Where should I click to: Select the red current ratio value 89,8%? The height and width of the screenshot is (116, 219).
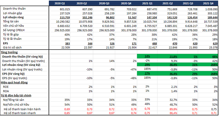pos(173,109)
